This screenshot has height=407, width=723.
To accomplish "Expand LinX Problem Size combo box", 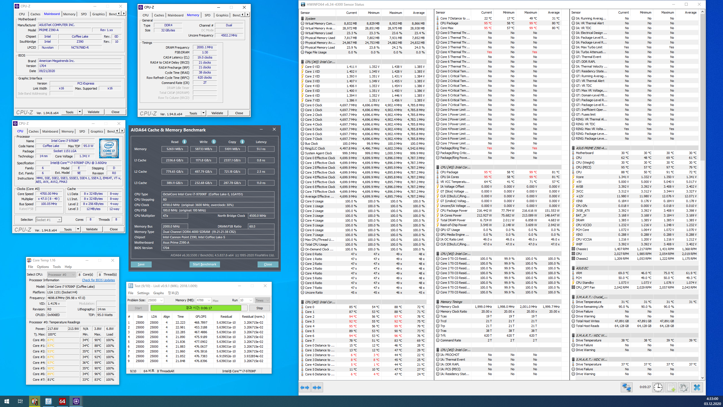I will coord(161,300).
